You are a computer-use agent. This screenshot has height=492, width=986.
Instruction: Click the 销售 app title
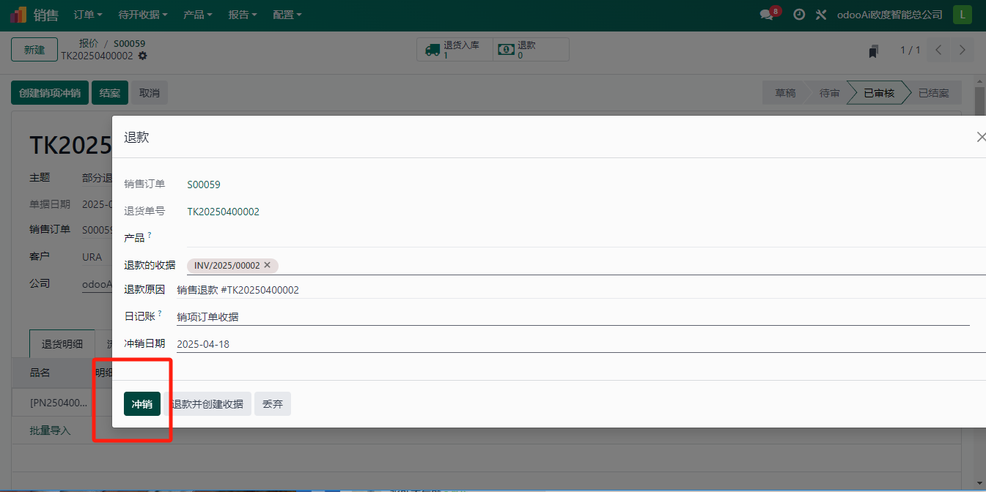click(46, 15)
